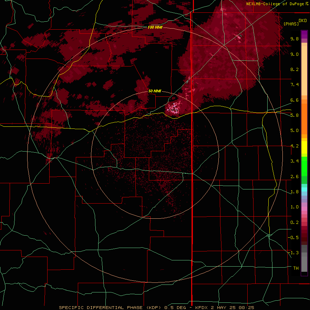
Task: Click the bright green segment of the color bar
Action: pos(304,166)
